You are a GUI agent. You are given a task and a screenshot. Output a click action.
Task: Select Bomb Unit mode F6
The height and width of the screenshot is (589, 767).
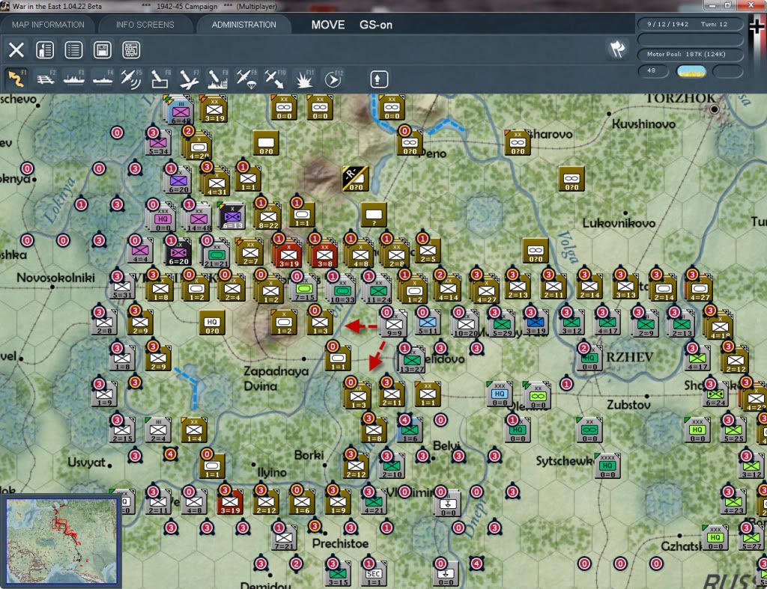pos(160,79)
